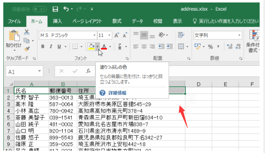
Task: Click the Insert Function fx icon
Action: pyautogui.click(x=88, y=71)
